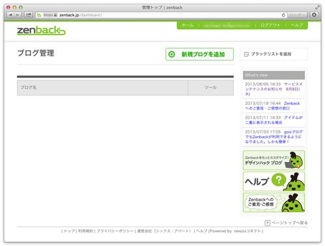The width and height of the screenshot is (325, 246).
Task: Click the ヘルプ banner with question mark
Action: [274, 182]
